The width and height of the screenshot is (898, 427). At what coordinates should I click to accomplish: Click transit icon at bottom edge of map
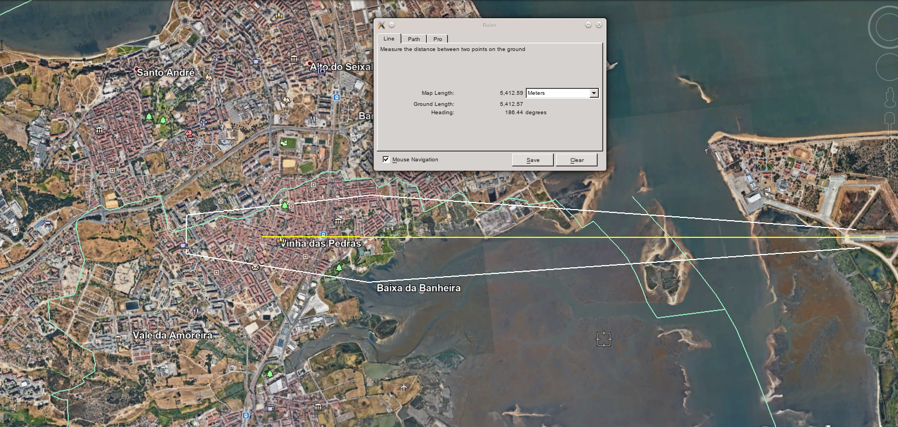246,415
